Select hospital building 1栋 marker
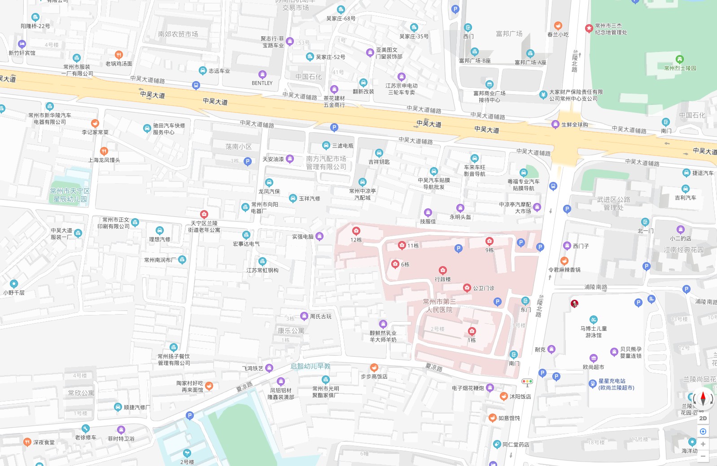Image resolution: width=717 pixels, height=466 pixels. [472, 332]
